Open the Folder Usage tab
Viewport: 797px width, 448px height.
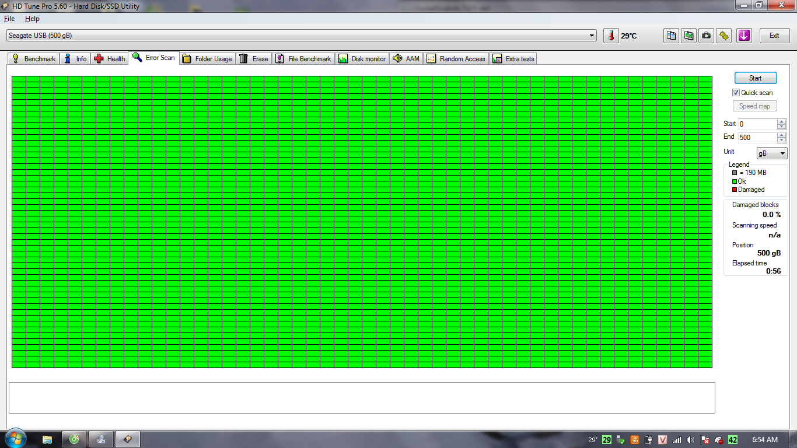click(x=207, y=59)
